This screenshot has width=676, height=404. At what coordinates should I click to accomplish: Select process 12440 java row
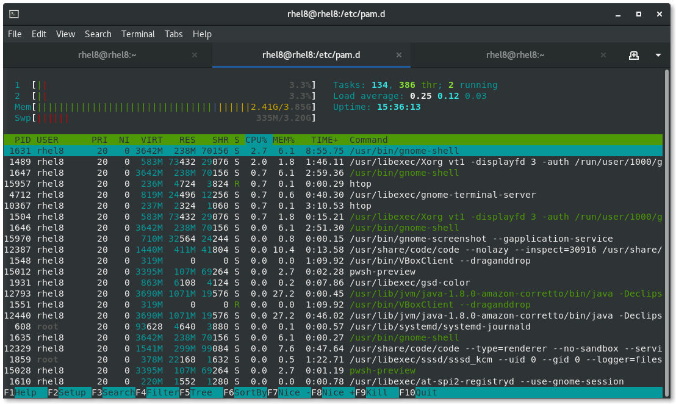pyautogui.click(x=333, y=316)
